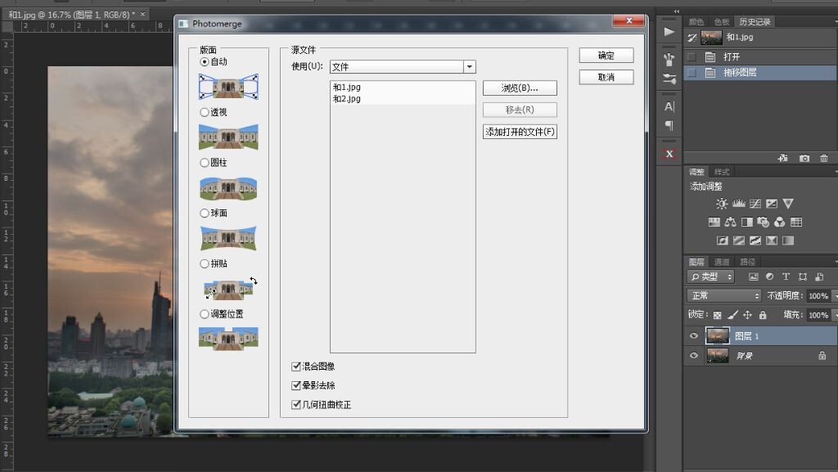Delete the current history state
The height and width of the screenshot is (472, 838).
point(823,158)
